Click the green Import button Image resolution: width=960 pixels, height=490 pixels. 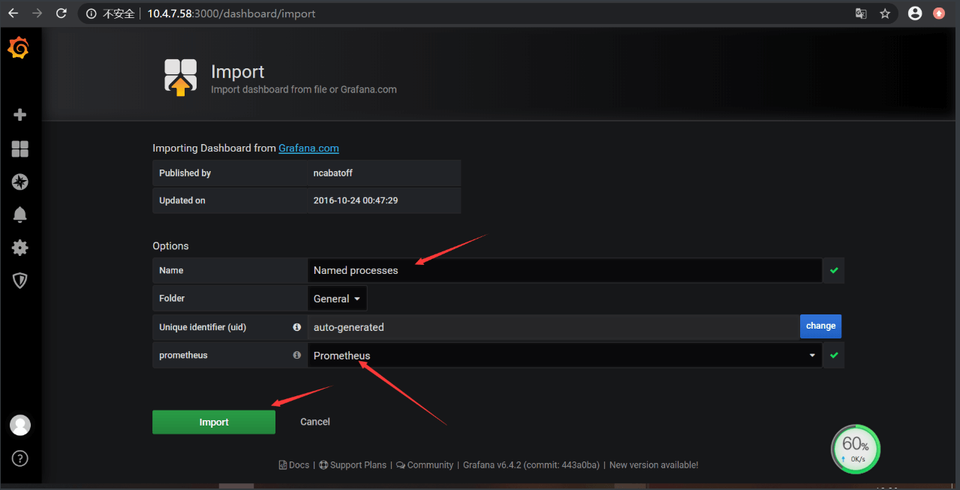(x=214, y=422)
